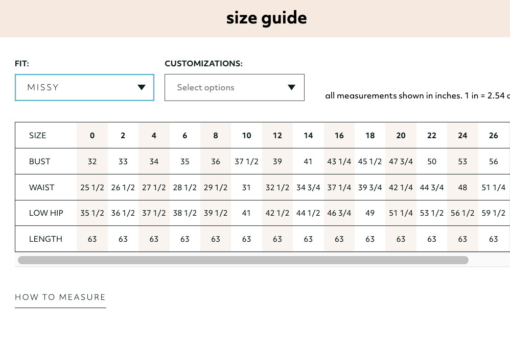The image size is (510, 354).
Task: Click the FIT dropdown arrow icon
Action: (x=142, y=87)
